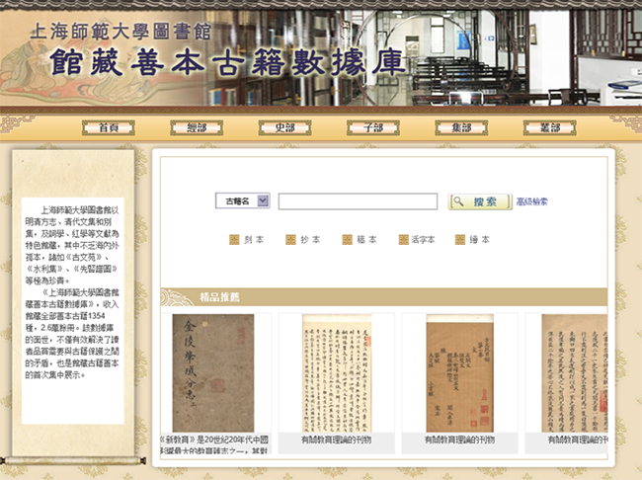The width and height of the screenshot is (642, 480).
Task: Open the pale yellow handwritten manuscript page thumbnail
Action: 337,372
